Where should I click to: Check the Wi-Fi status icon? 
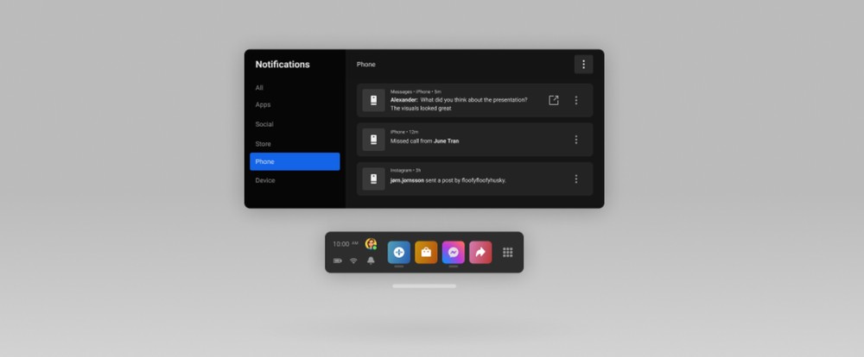pyautogui.click(x=353, y=260)
